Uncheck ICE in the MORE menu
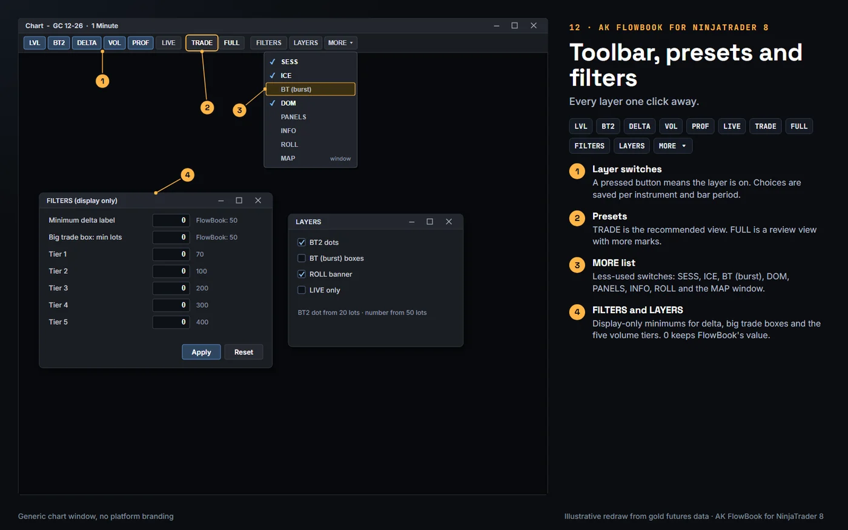The height and width of the screenshot is (530, 848). 311,76
